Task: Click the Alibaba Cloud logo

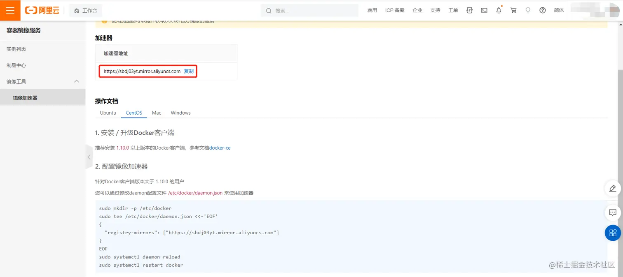Action: (x=42, y=11)
